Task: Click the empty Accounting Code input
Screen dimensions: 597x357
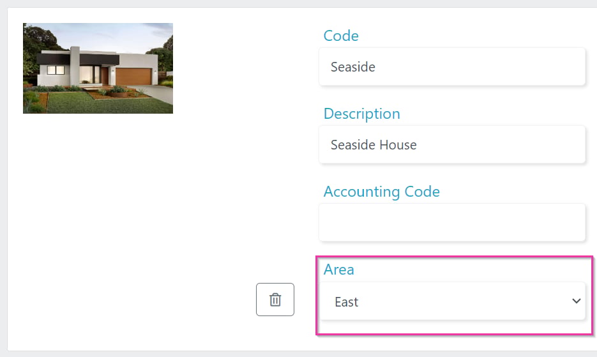Action: [x=452, y=222]
